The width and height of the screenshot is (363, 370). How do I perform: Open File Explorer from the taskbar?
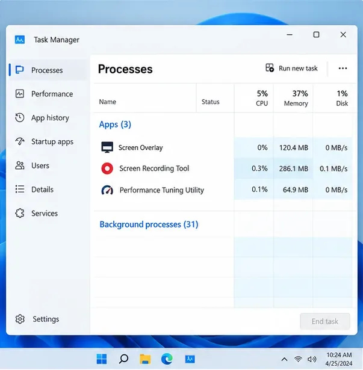pos(145,359)
